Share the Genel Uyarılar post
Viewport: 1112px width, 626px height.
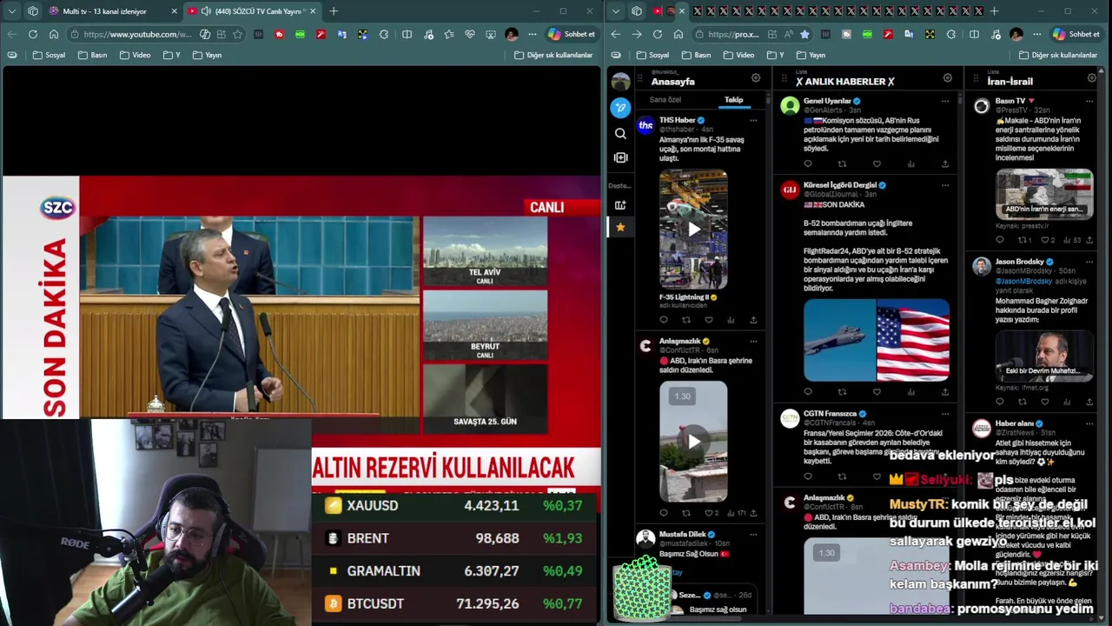(945, 163)
